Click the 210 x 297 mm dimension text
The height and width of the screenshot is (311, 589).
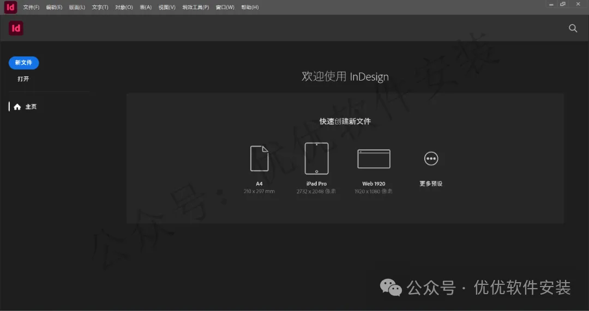click(259, 191)
